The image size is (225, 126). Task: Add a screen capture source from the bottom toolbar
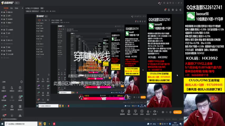click(122, 112)
